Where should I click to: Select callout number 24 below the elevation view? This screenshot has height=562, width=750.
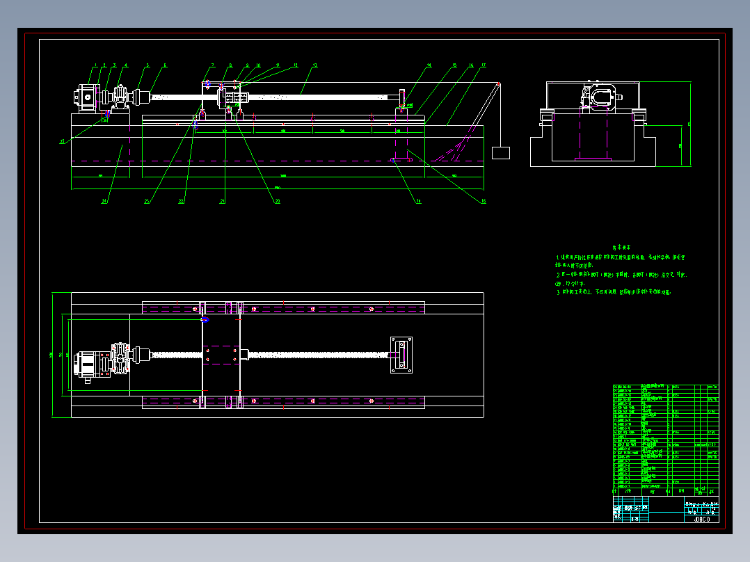[104, 202]
